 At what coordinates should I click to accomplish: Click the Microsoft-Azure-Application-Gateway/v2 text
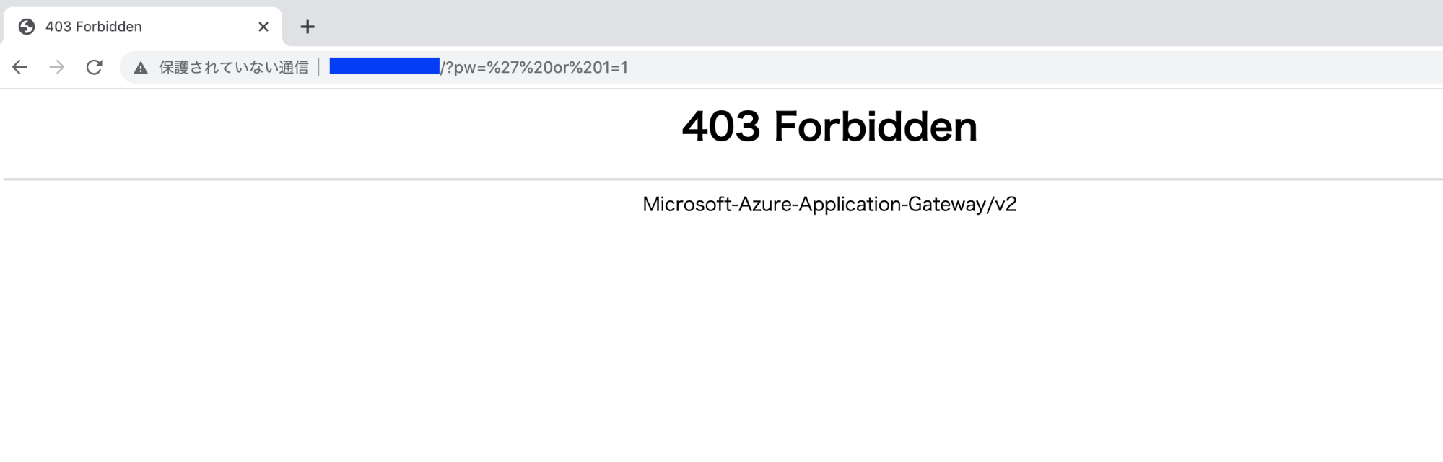(x=829, y=205)
